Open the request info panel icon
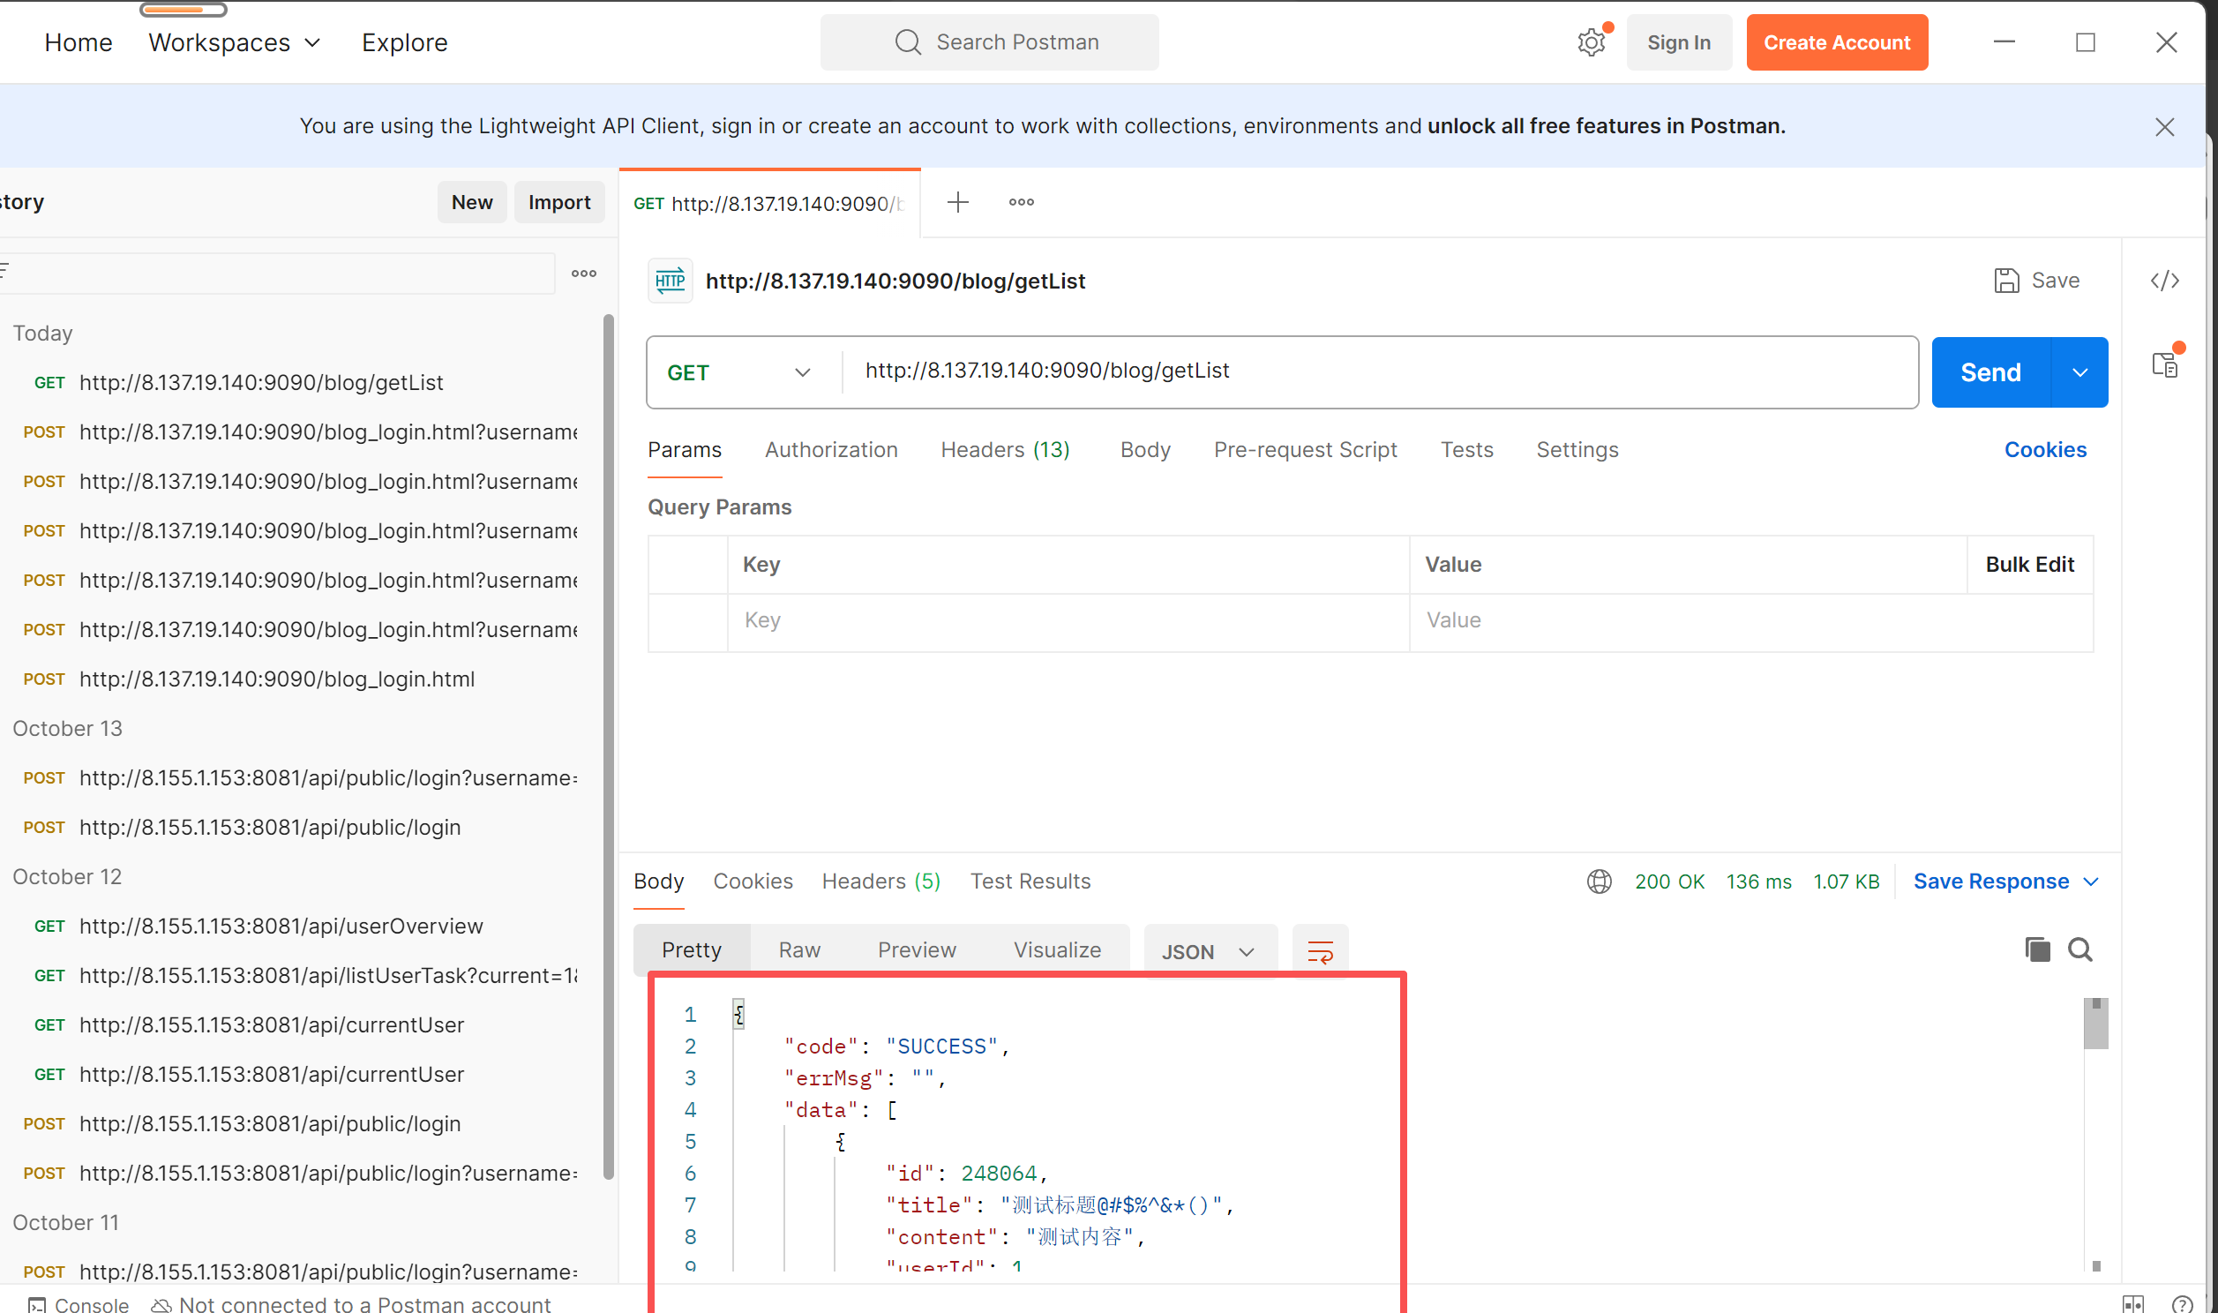2218x1313 pixels. point(2164,364)
